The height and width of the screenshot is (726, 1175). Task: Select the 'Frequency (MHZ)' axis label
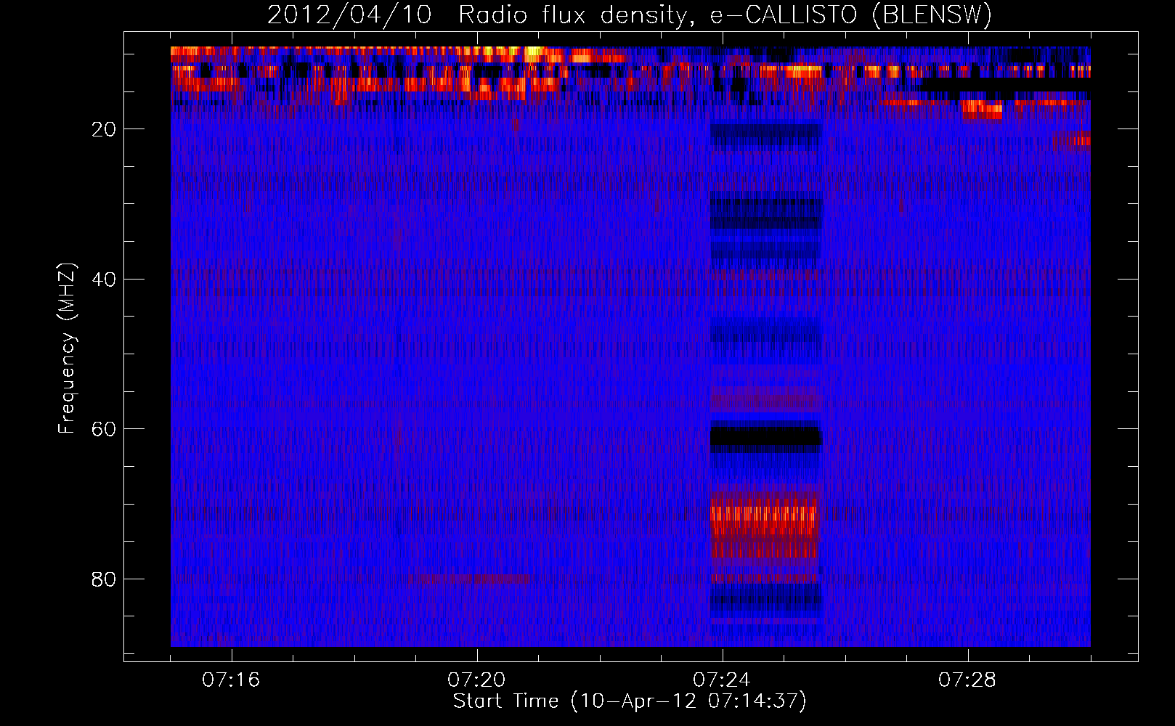coord(67,348)
